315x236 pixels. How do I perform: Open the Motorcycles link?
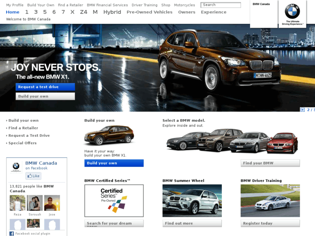[185, 5]
